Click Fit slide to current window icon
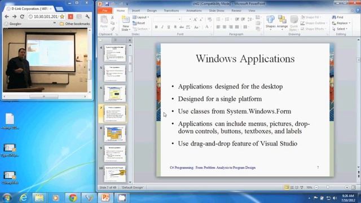 353,188
